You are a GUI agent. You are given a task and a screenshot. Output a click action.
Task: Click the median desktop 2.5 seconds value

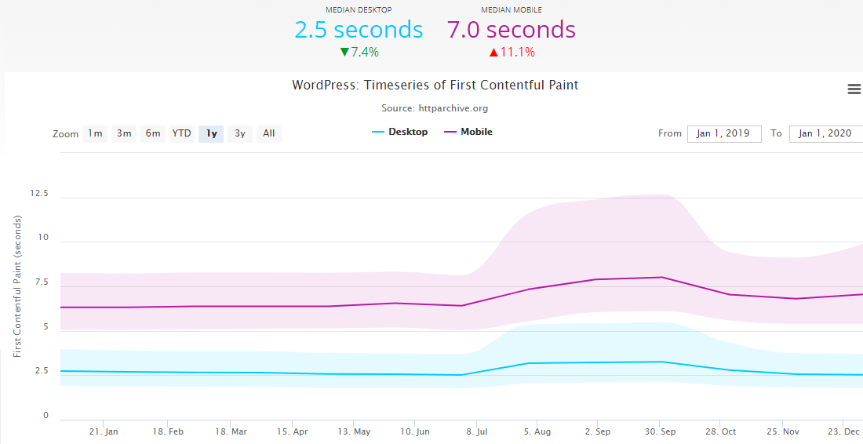(359, 30)
